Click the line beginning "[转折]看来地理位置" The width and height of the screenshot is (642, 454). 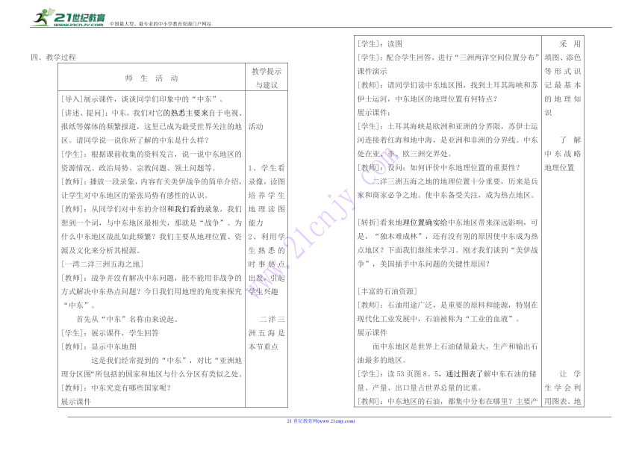[x=448, y=223]
